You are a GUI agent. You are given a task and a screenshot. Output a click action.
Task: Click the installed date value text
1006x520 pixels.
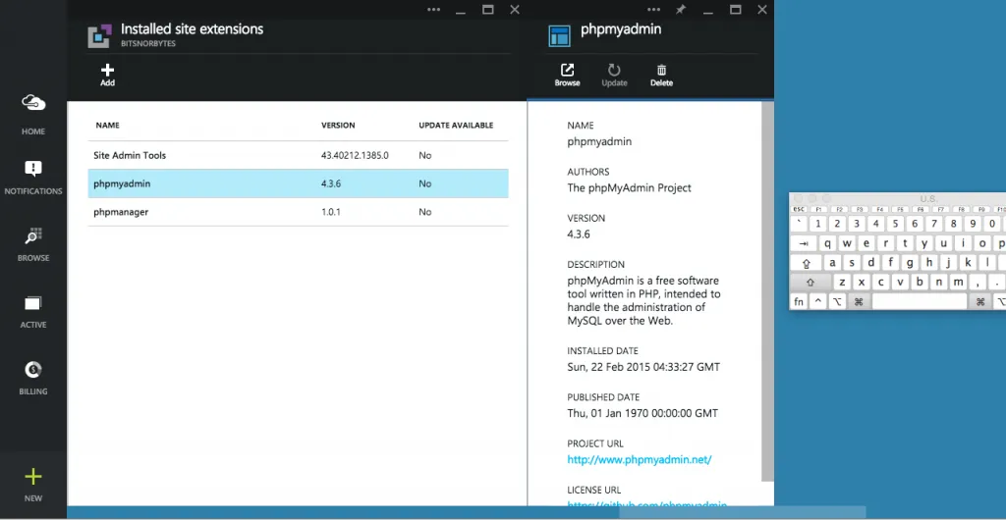pyautogui.click(x=643, y=367)
